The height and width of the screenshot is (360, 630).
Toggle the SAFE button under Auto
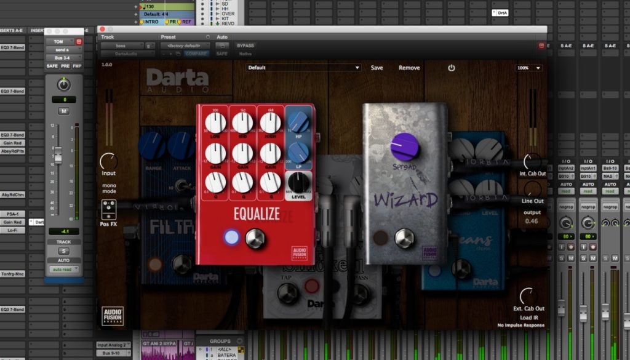(221, 54)
